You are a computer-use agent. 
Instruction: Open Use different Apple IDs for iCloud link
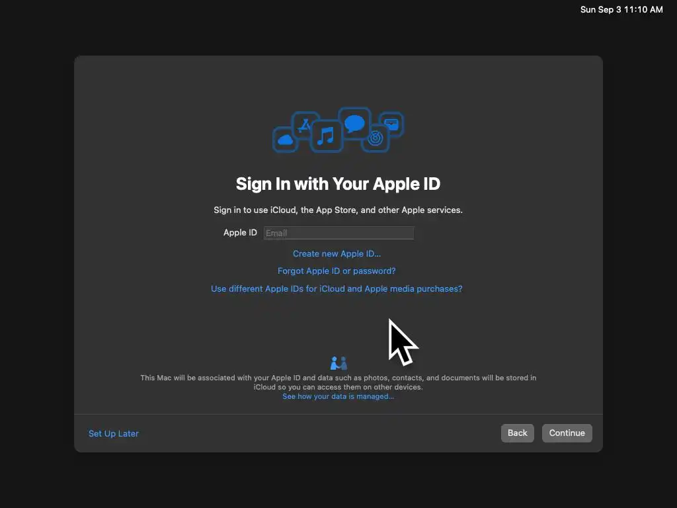(x=337, y=288)
